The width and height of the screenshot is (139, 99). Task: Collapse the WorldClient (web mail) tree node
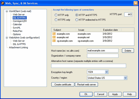coord(7,11)
